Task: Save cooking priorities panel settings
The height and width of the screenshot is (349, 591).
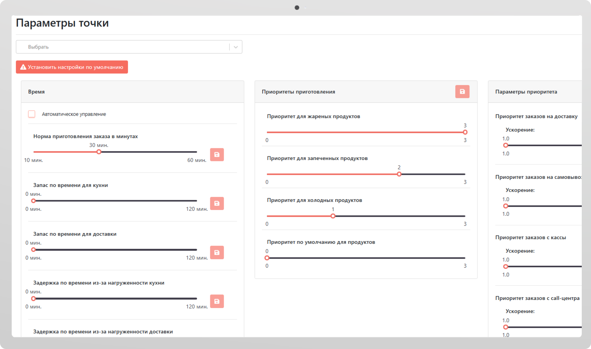Action: point(462,92)
